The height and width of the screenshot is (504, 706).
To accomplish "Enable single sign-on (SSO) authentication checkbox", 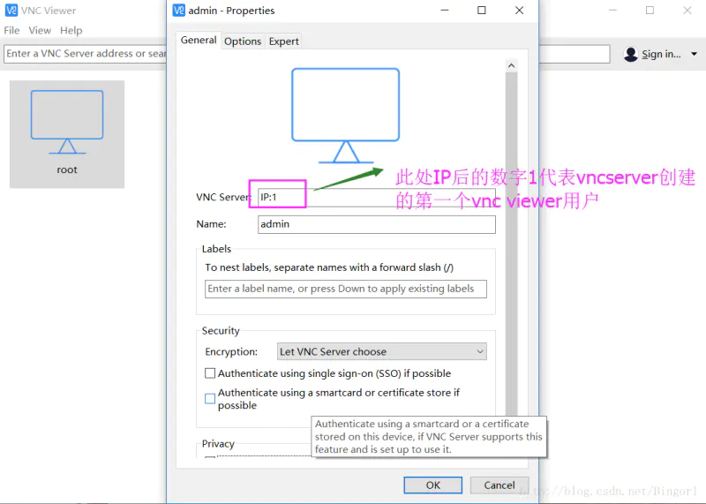I will tap(210, 373).
